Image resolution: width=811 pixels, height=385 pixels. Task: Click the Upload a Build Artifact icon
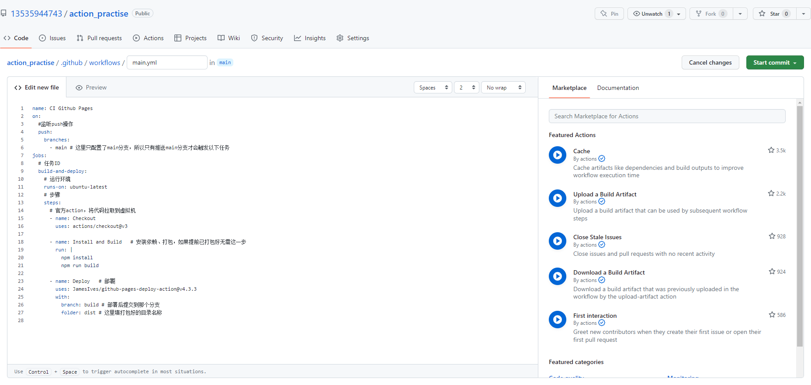pos(557,198)
